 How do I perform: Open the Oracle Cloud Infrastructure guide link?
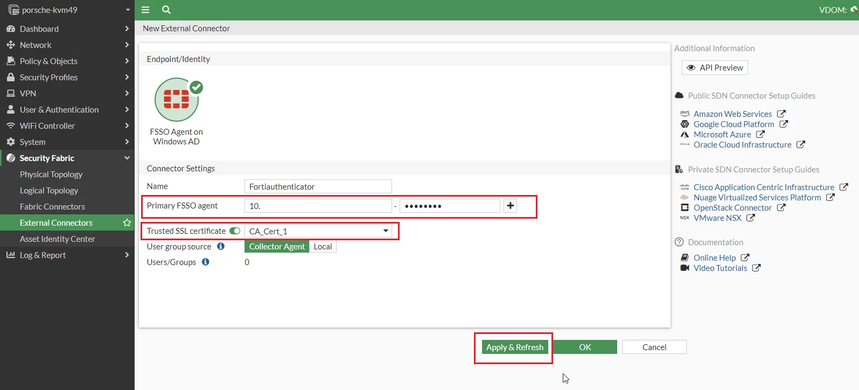point(742,144)
